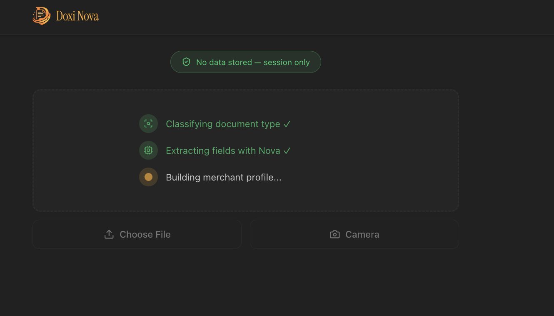Click the "Building merchant profile..." status text

[223, 177]
